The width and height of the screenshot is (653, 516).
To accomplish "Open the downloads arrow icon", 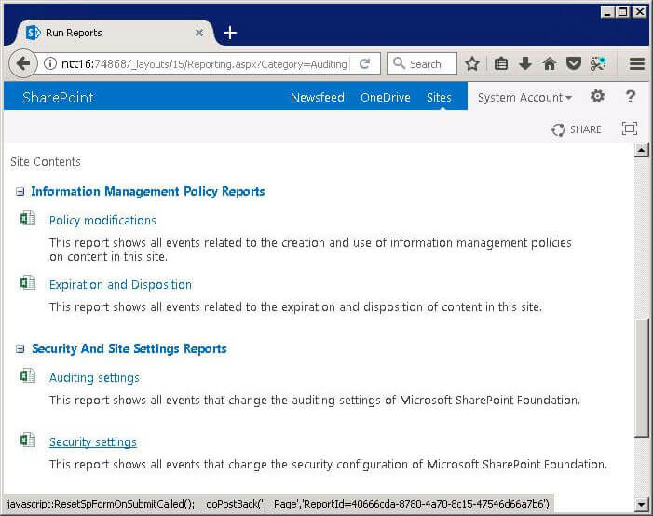I will pyautogui.click(x=525, y=63).
